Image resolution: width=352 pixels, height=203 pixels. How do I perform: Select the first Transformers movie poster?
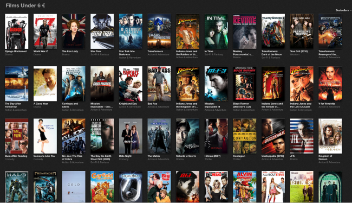click(x=159, y=31)
